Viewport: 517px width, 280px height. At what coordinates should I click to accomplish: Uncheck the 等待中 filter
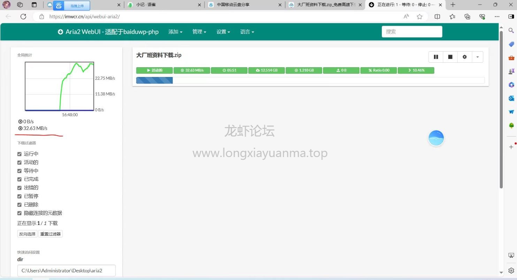[x=20, y=171]
